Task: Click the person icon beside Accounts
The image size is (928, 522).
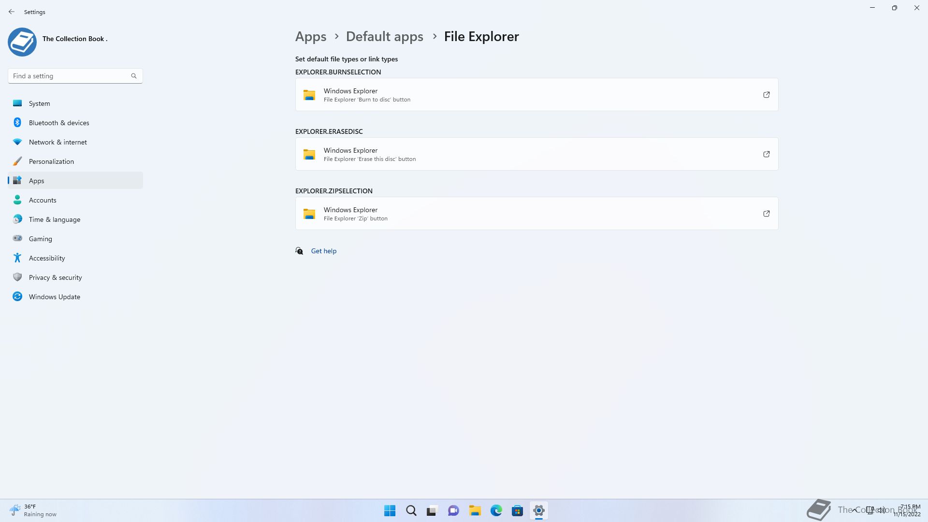Action: pyautogui.click(x=17, y=200)
